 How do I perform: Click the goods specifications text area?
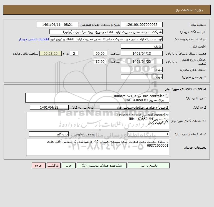click(98, 121)
